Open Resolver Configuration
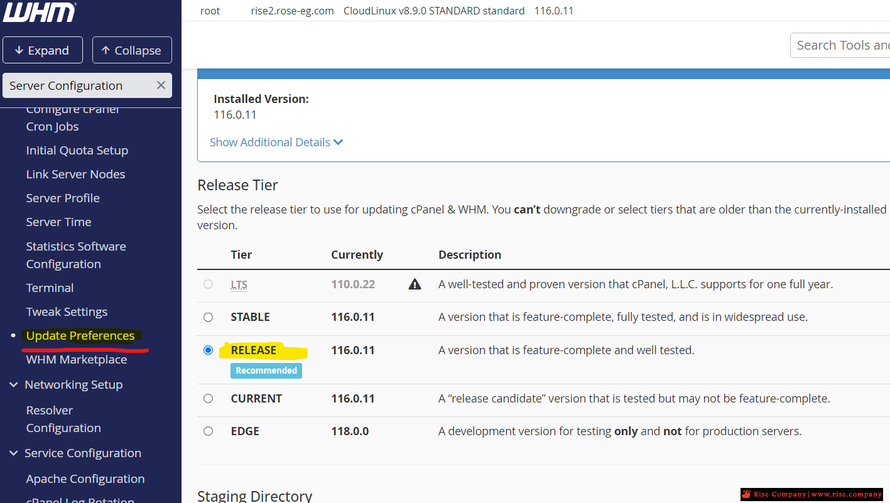This screenshot has height=503, width=890. tap(63, 419)
